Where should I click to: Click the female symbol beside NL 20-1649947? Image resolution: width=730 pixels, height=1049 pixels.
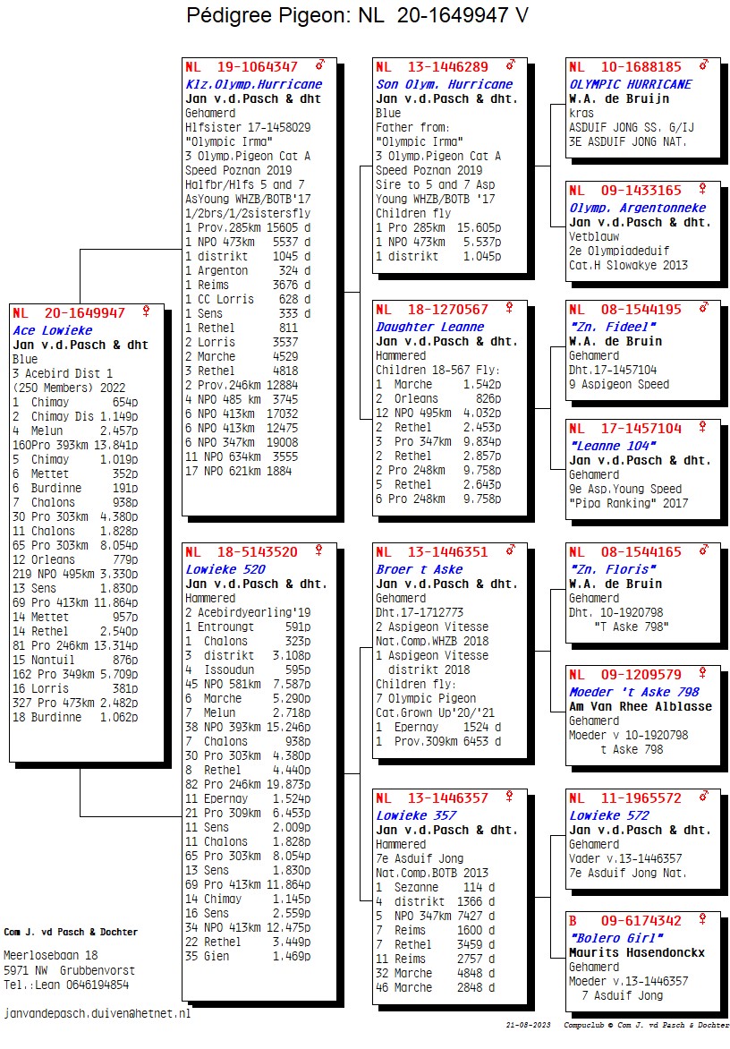pyautogui.click(x=147, y=312)
